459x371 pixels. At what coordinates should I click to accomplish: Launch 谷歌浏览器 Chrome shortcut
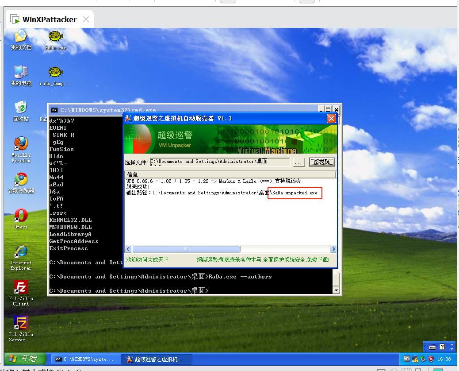coord(21,183)
